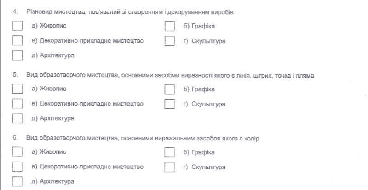The image size is (368, 190).
Task: Check the Живопис box in question 4
Action: point(17,26)
